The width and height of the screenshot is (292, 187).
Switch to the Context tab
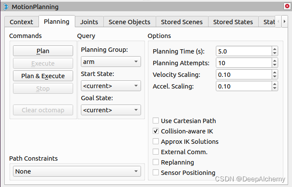coord(21,22)
